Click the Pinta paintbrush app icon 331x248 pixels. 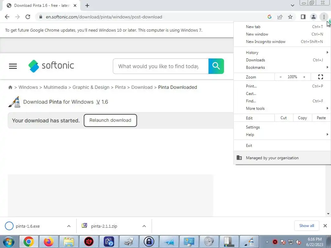[x=14, y=102]
